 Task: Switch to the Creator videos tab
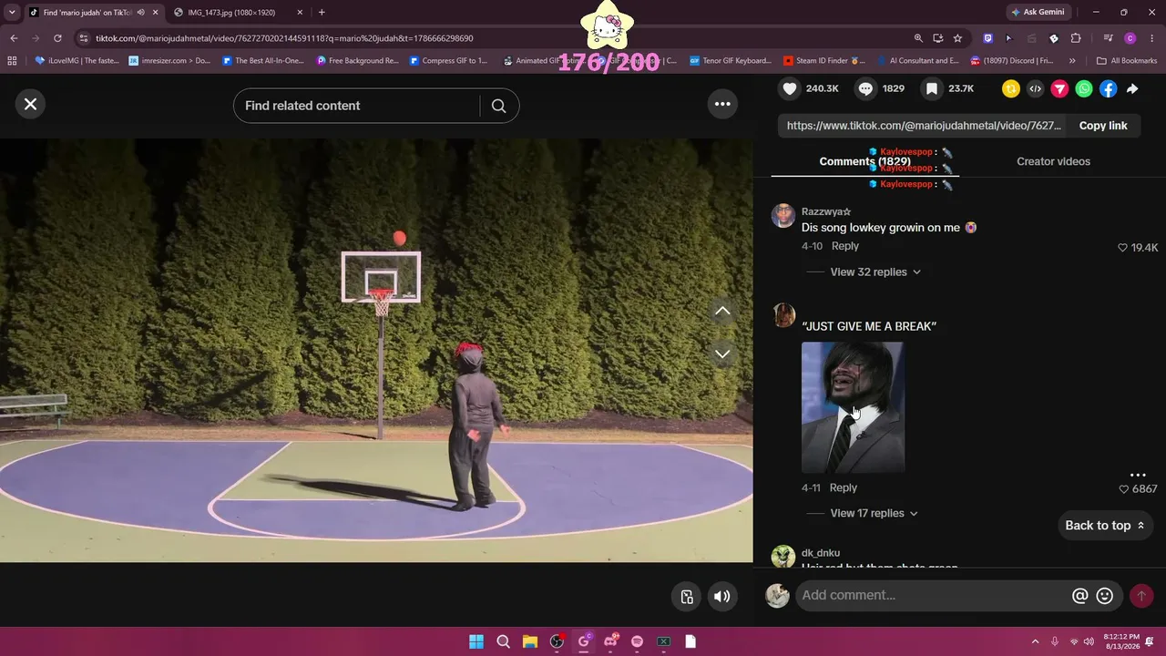[x=1053, y=161]
